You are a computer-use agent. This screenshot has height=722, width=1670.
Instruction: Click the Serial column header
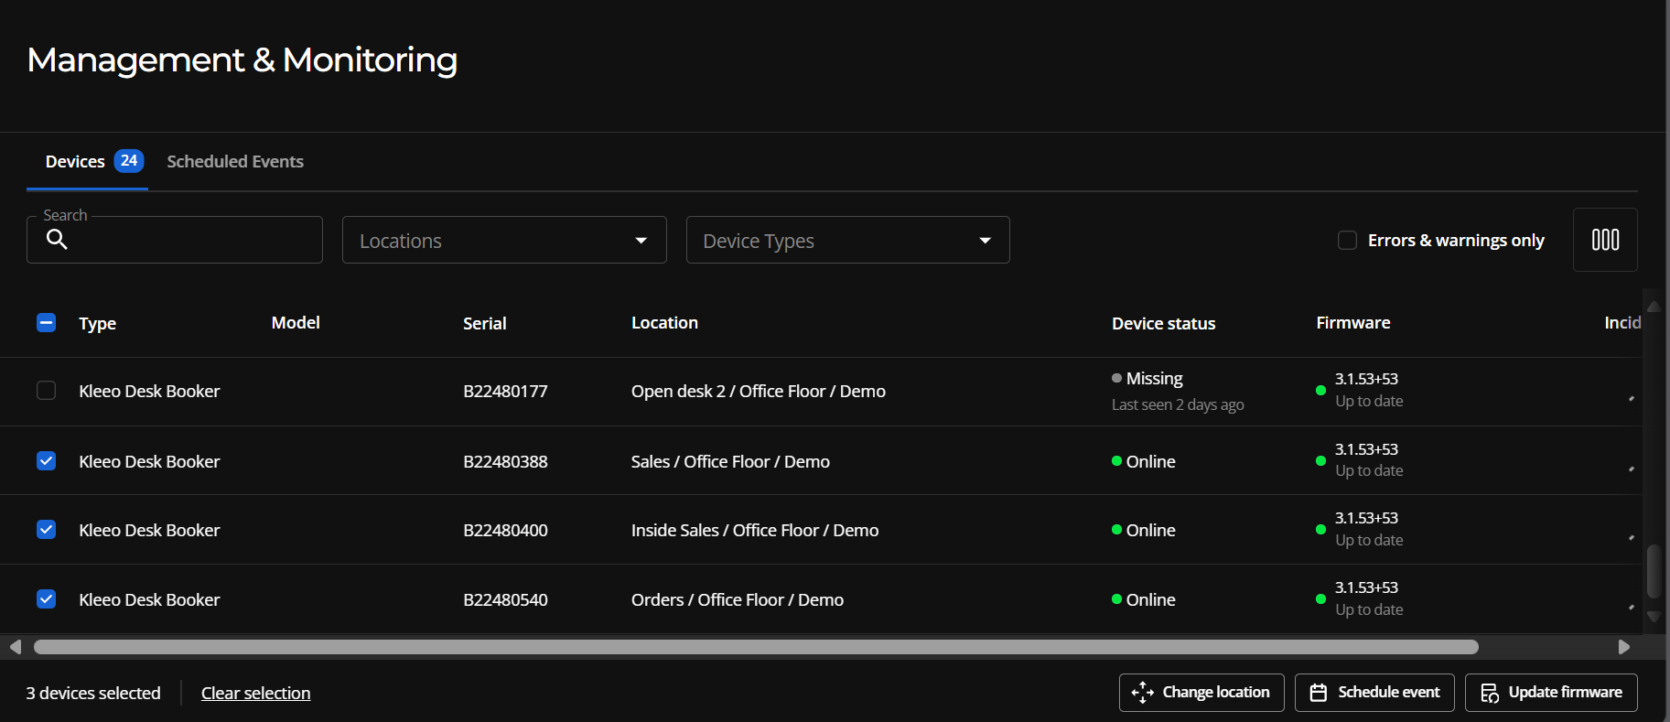coord(485,323)
